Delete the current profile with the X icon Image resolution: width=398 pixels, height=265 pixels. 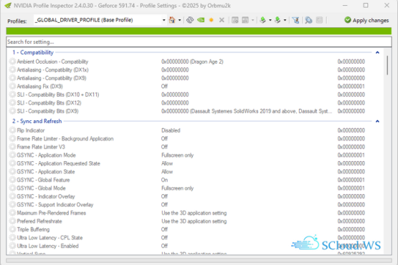click(x=222, y=20)
